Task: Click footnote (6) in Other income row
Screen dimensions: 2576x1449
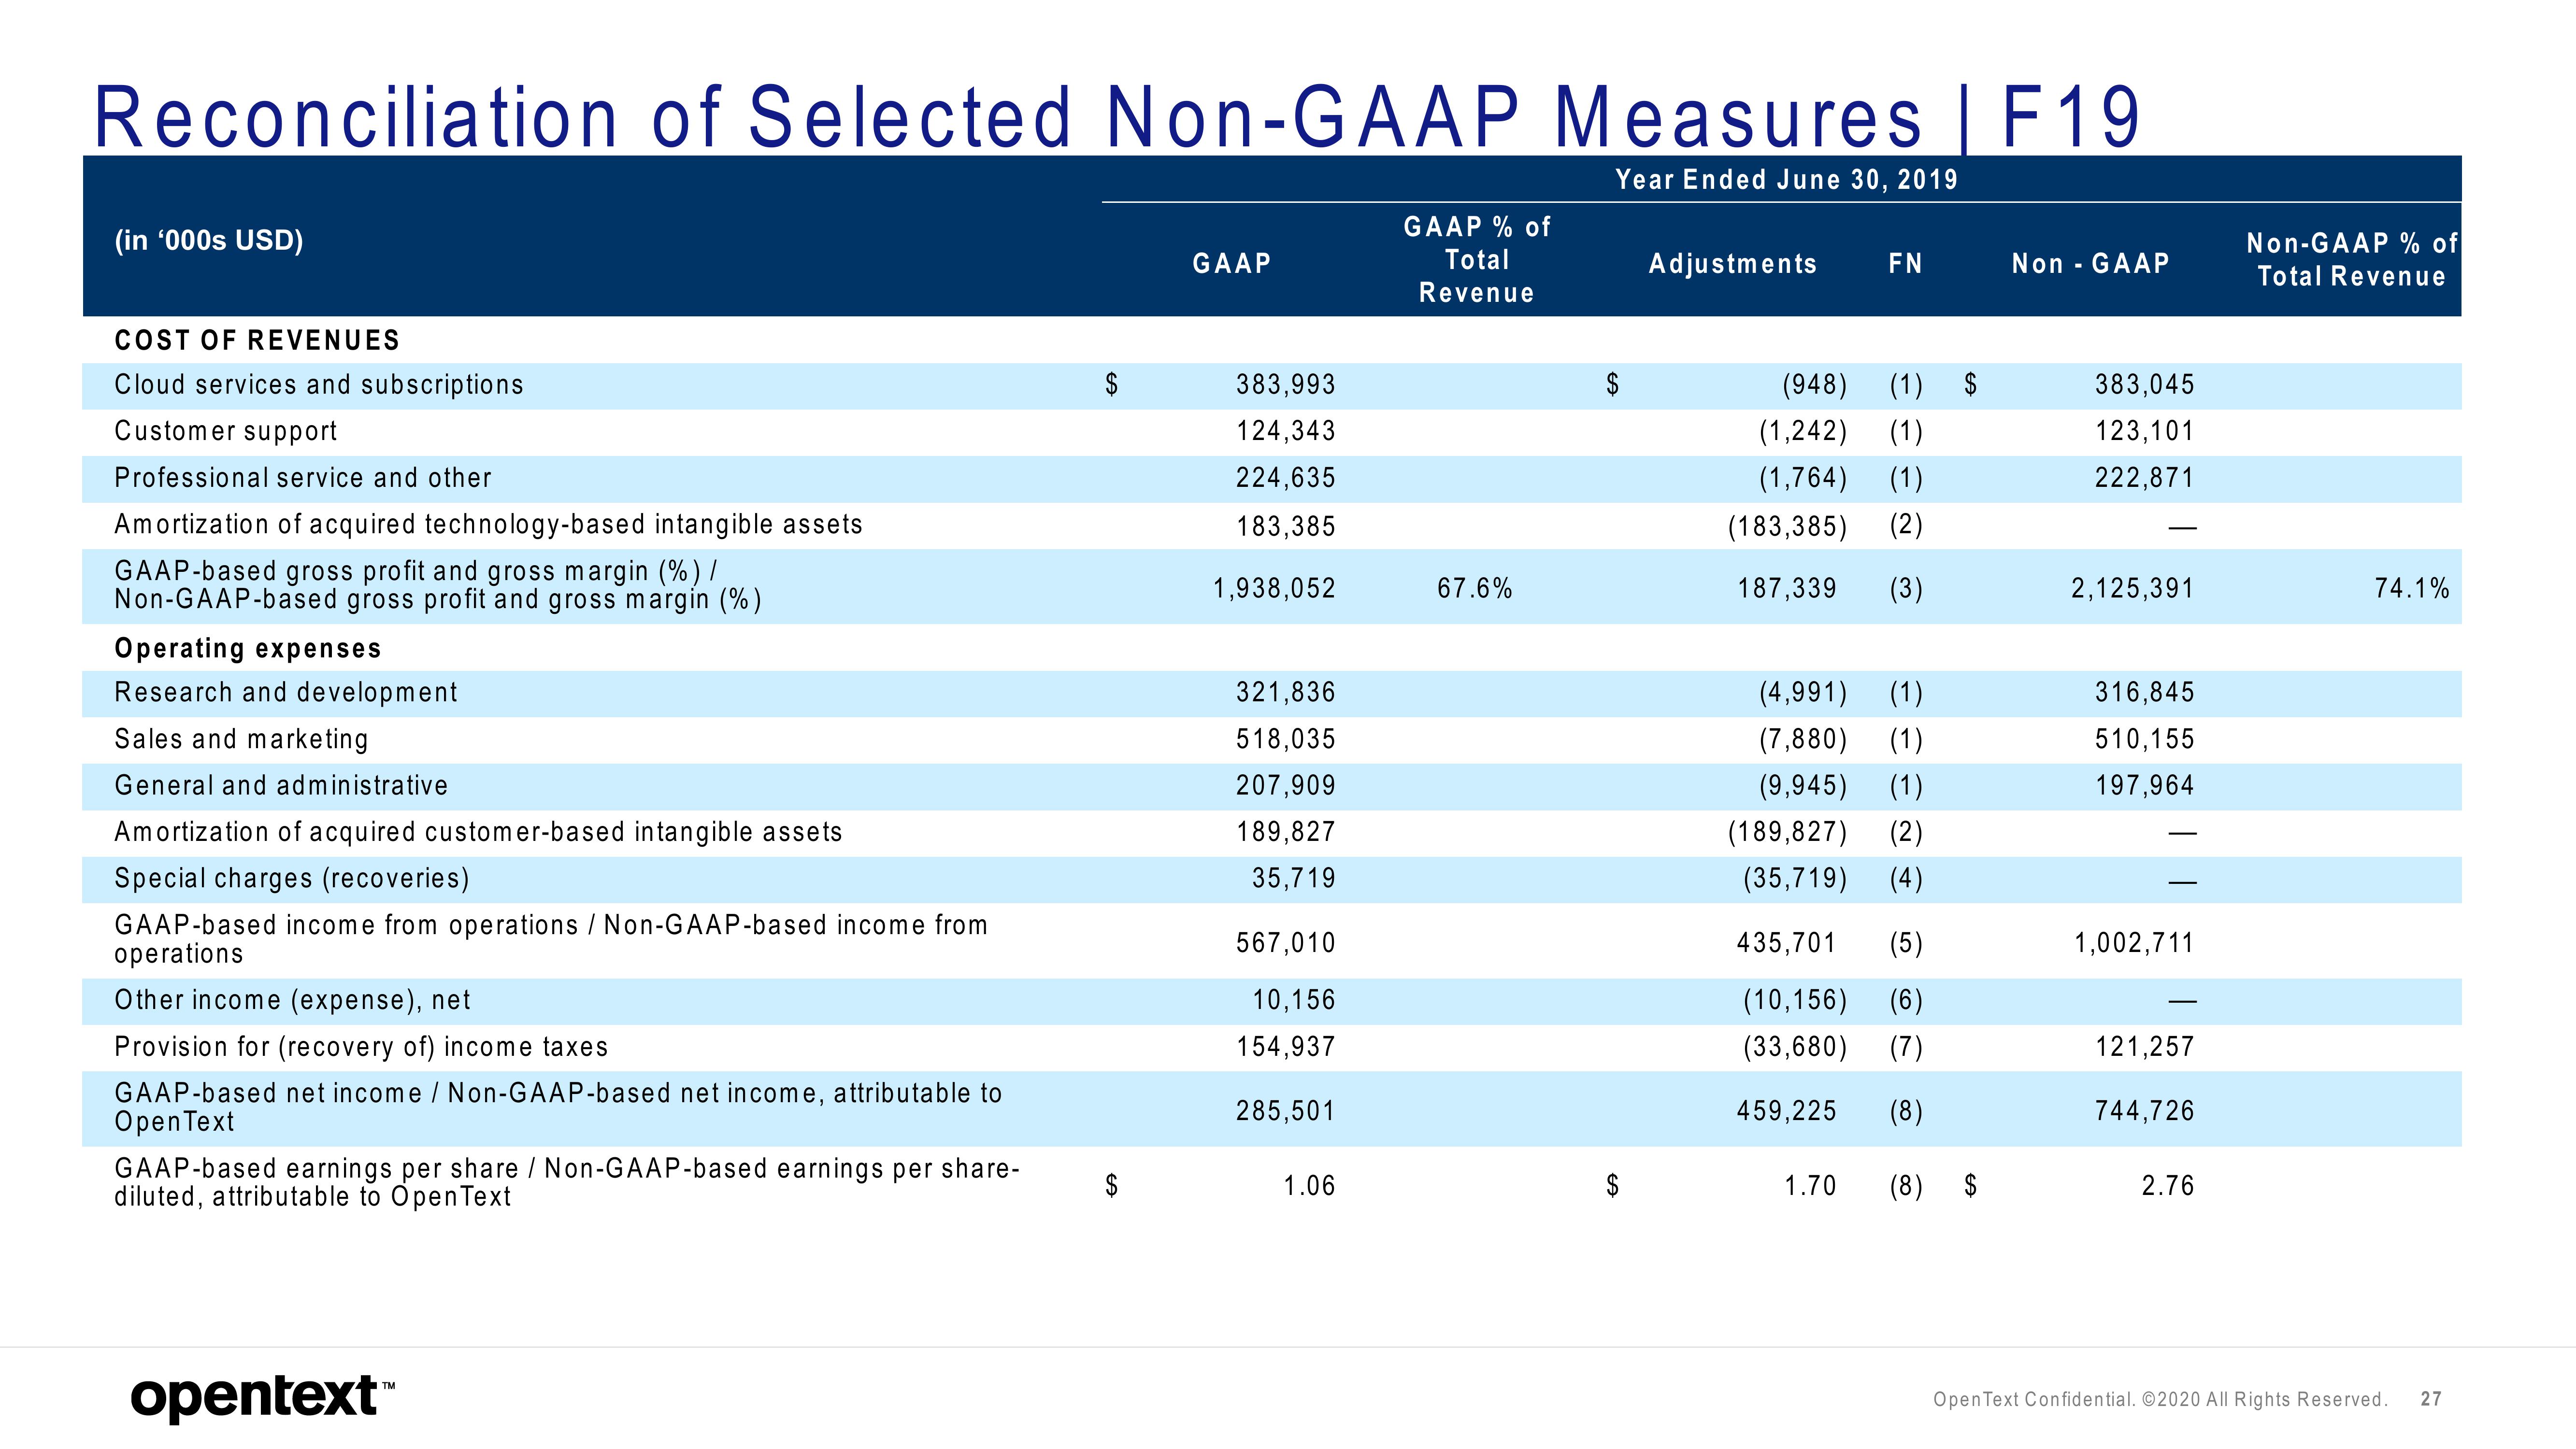Action: pyautogui.click(x=1906, y=1000)
